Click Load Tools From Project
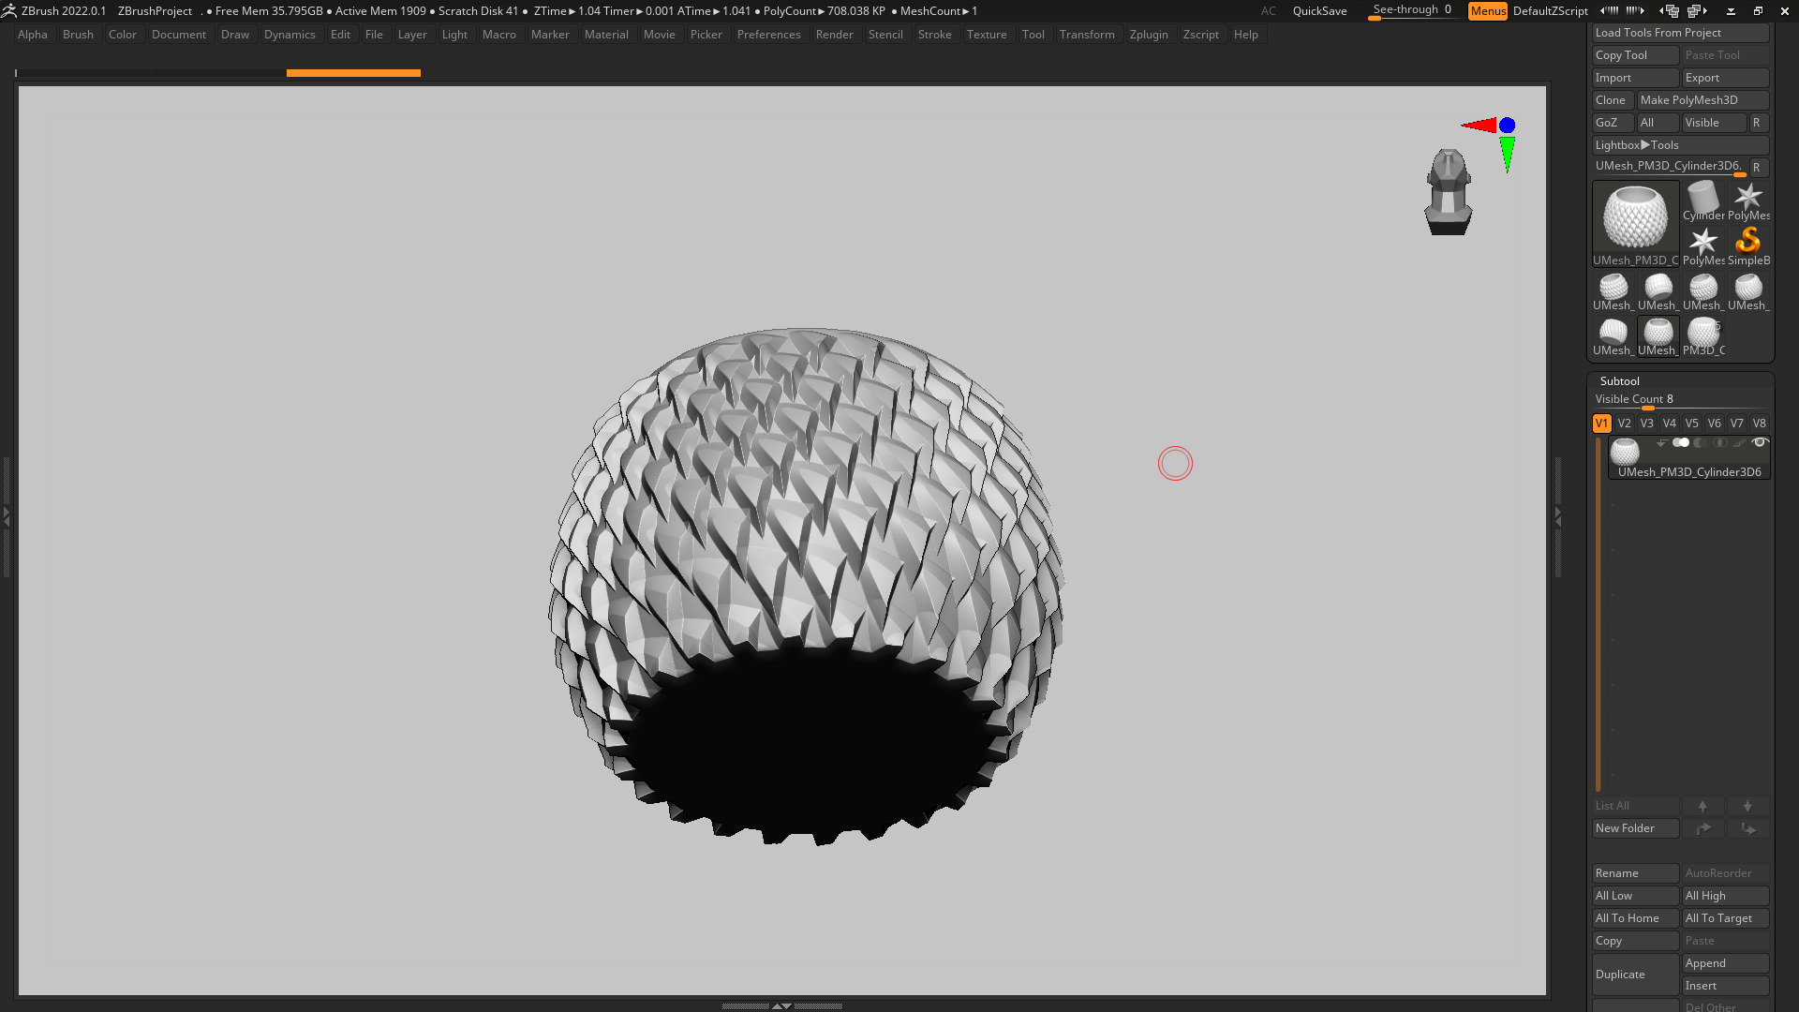The image size is (1799, 1012). [x=1680, y=33]
